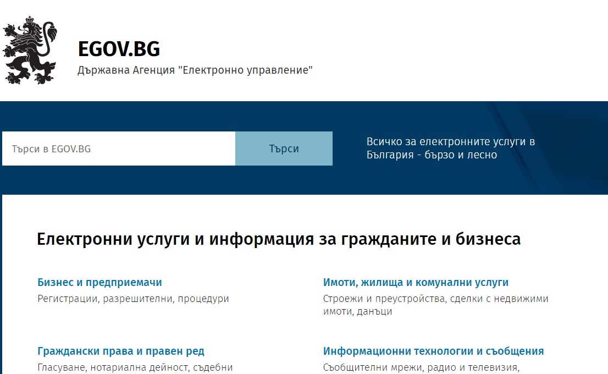Click inside the 'Търси в EGOV.BG' search field
The width and height of the screenshot is (608, 374).
[x=118, y=148]
